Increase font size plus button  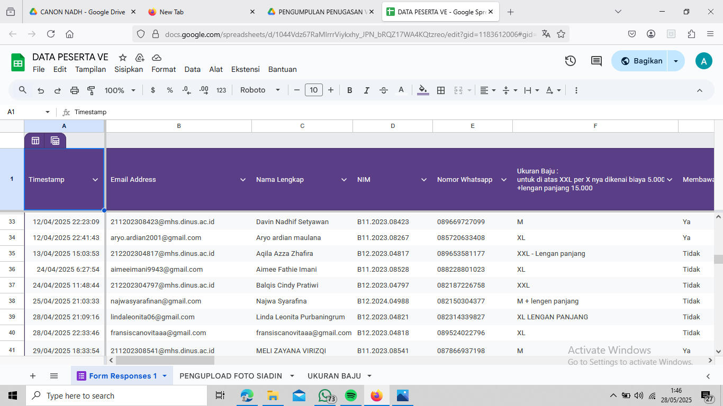(331, 90)
